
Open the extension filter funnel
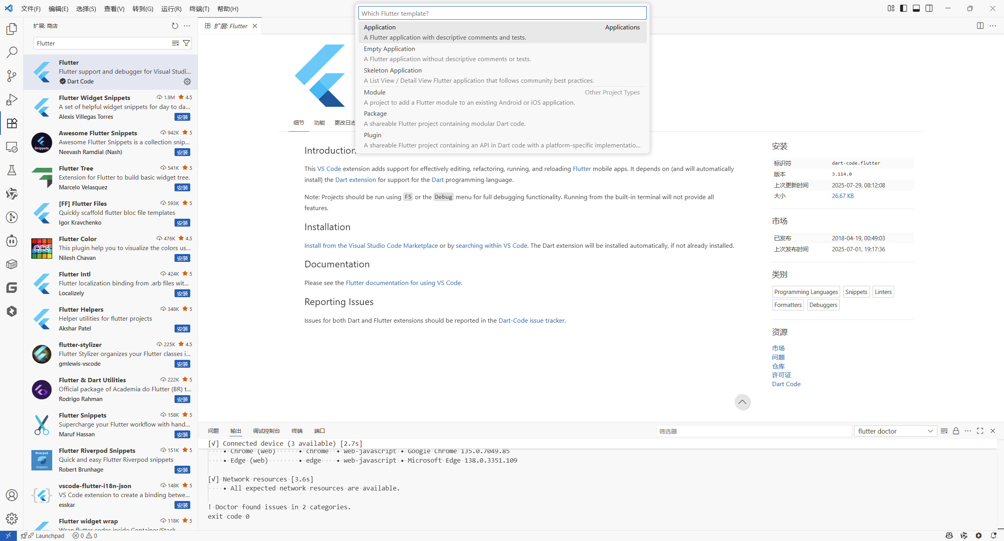[187, 43]
